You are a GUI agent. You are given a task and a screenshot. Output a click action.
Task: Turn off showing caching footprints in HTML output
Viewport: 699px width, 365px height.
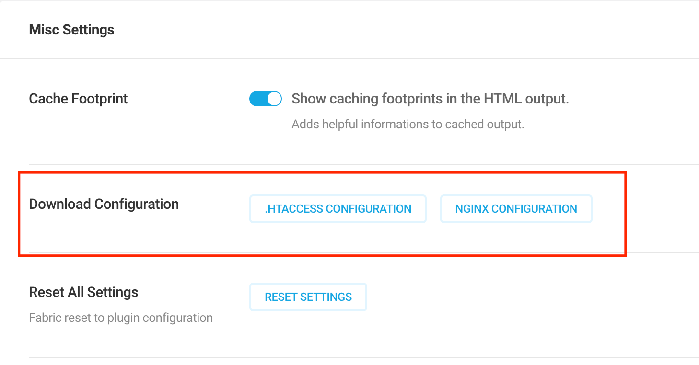[x=265, y=98]
